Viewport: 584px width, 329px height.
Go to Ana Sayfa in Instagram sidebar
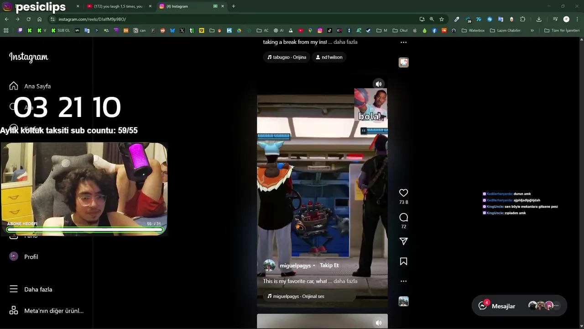[30, 86]
